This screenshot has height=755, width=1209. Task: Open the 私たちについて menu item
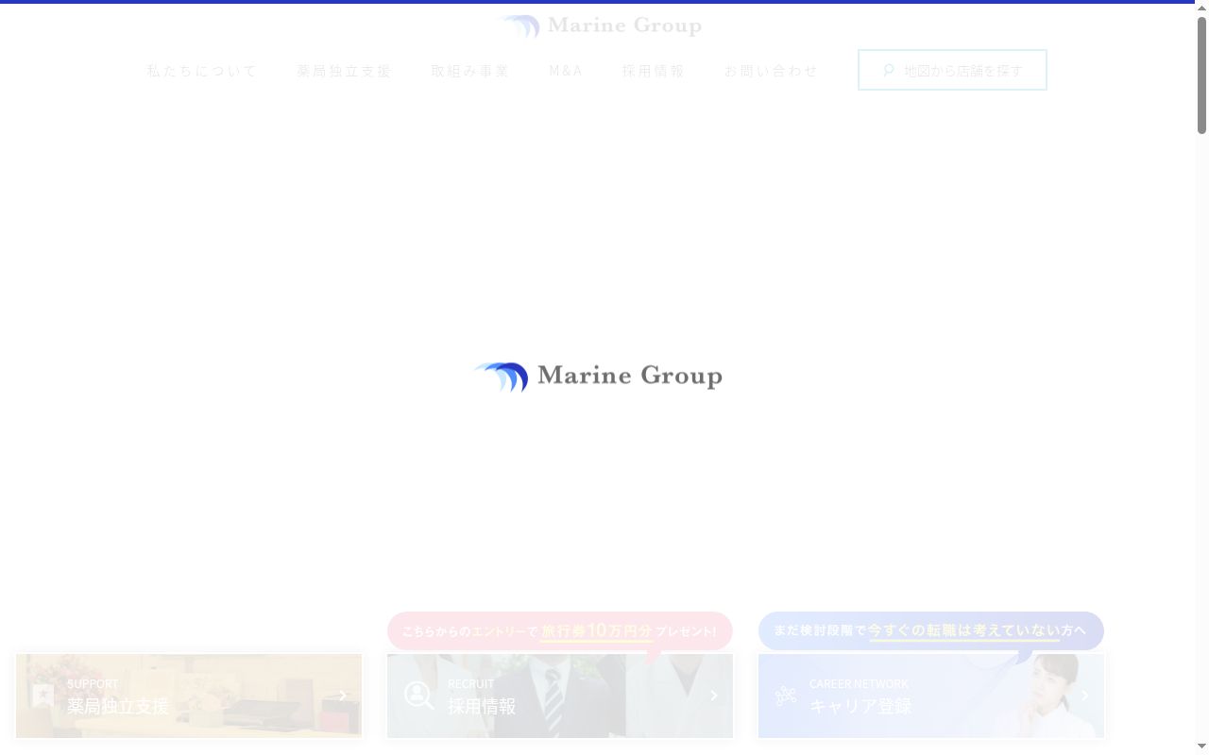click(x=202, y=71)
